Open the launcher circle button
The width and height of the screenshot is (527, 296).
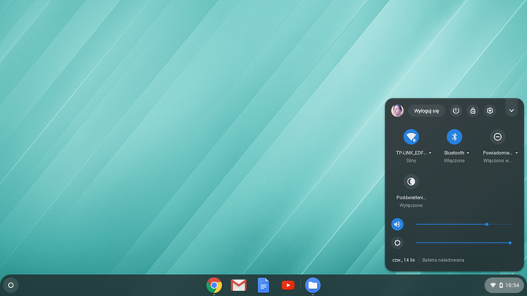coord(11,285)
